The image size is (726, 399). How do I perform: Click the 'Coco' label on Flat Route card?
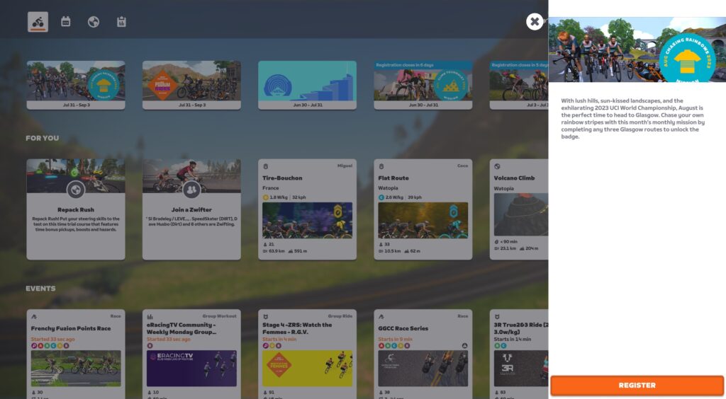462,166
